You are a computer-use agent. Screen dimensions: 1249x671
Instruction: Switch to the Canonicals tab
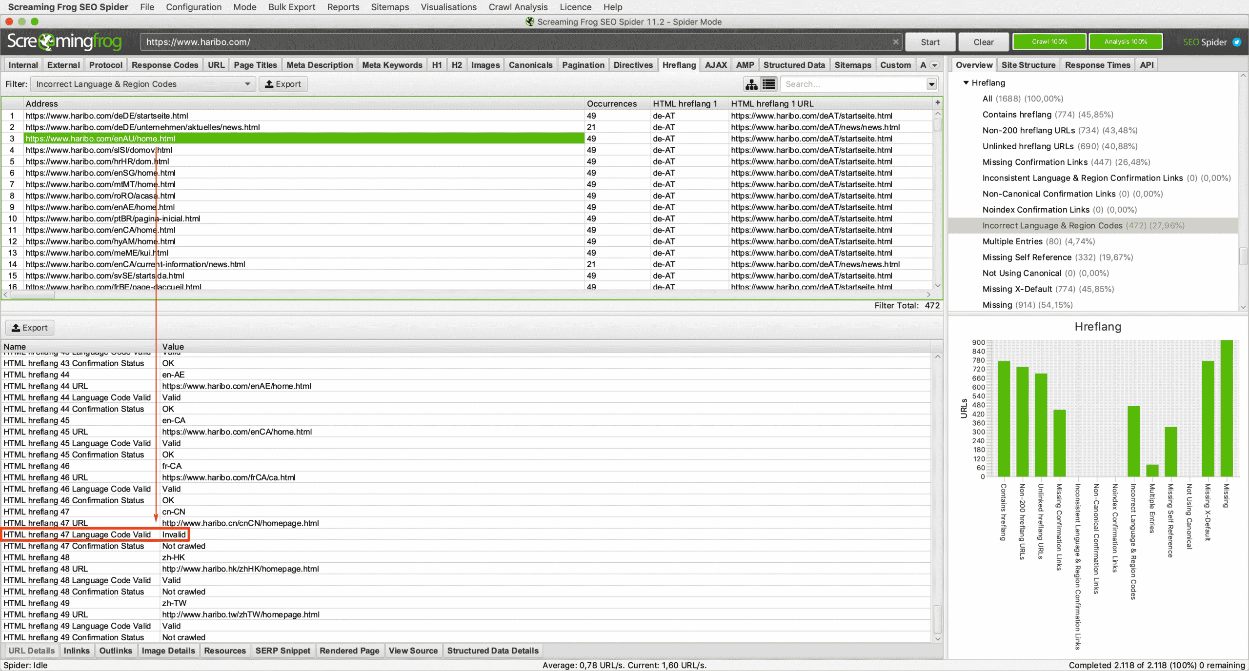(530, 65)
